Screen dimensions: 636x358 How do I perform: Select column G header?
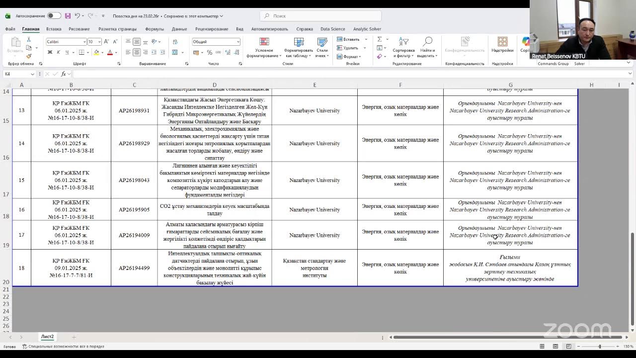(x=510, y=85)
